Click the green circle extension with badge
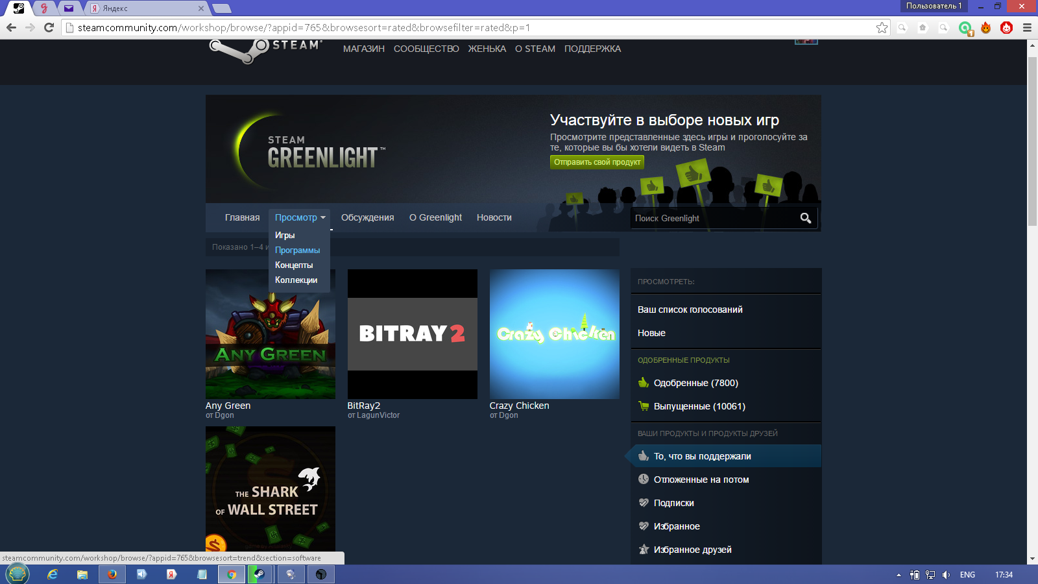The width and height of the screenshot is (1038, 584). click(x=966, y=29)
